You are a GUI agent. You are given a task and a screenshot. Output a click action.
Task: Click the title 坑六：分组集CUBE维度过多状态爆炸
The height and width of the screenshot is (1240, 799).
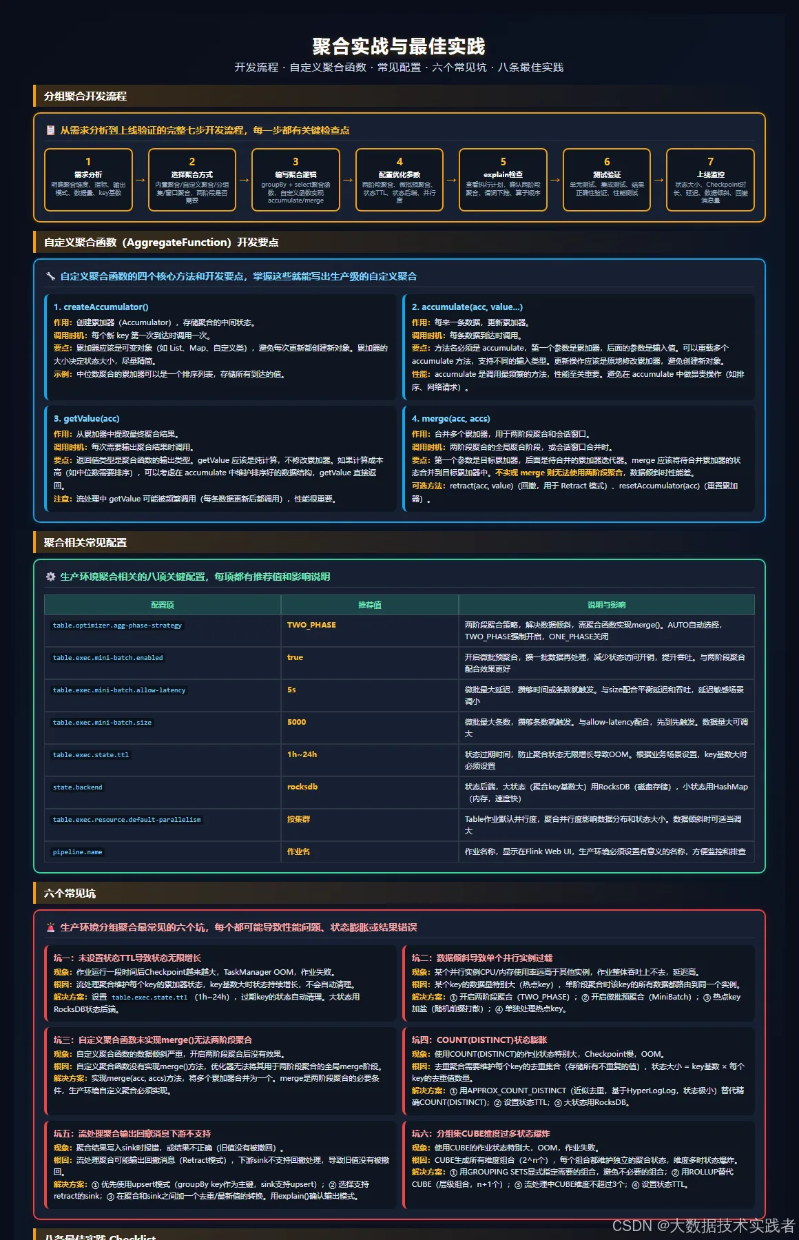(x=481, y=1134)
